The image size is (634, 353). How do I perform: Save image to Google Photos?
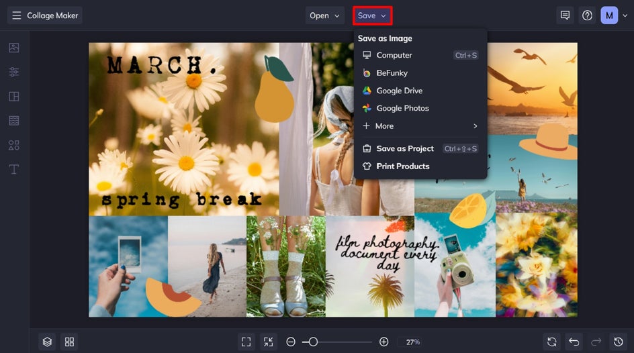click(420, 108)
